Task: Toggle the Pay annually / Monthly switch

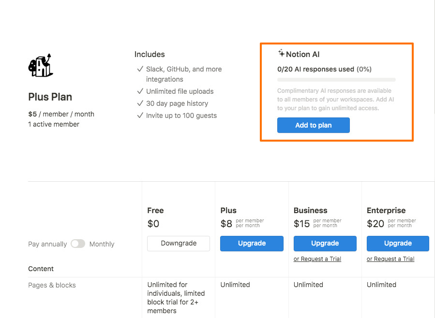Action: pyautogui.click(x=78, y=244)
